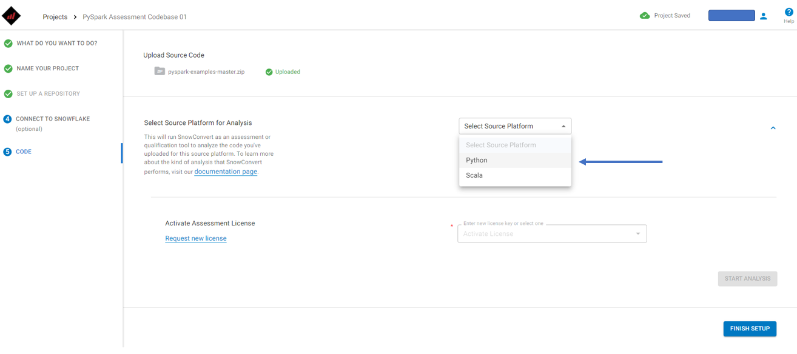
Task: Click the Finish Setup button
Action: coord(750,329)
